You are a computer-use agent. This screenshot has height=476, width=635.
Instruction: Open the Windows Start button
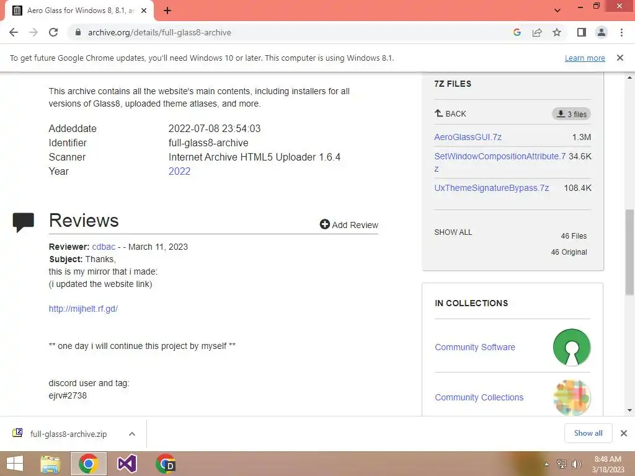click(15, 464)
